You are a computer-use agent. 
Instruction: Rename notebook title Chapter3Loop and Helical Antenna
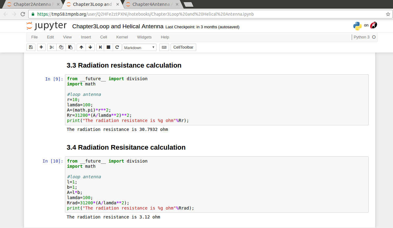[118, 26]
